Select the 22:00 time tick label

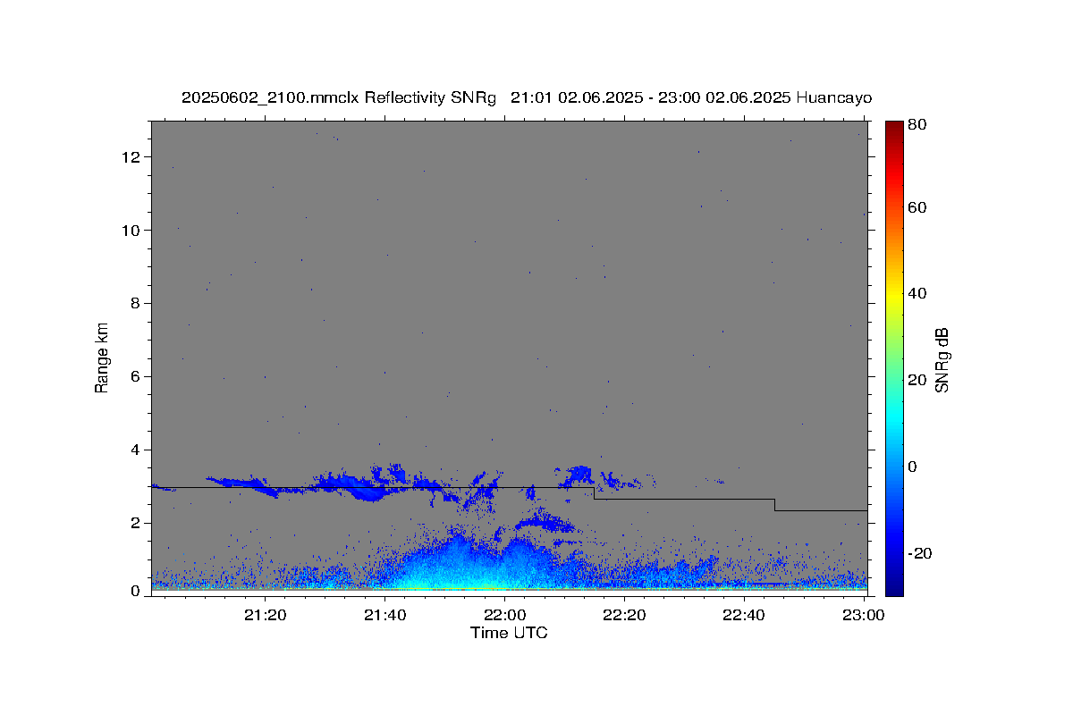click(x=503, y=616)
